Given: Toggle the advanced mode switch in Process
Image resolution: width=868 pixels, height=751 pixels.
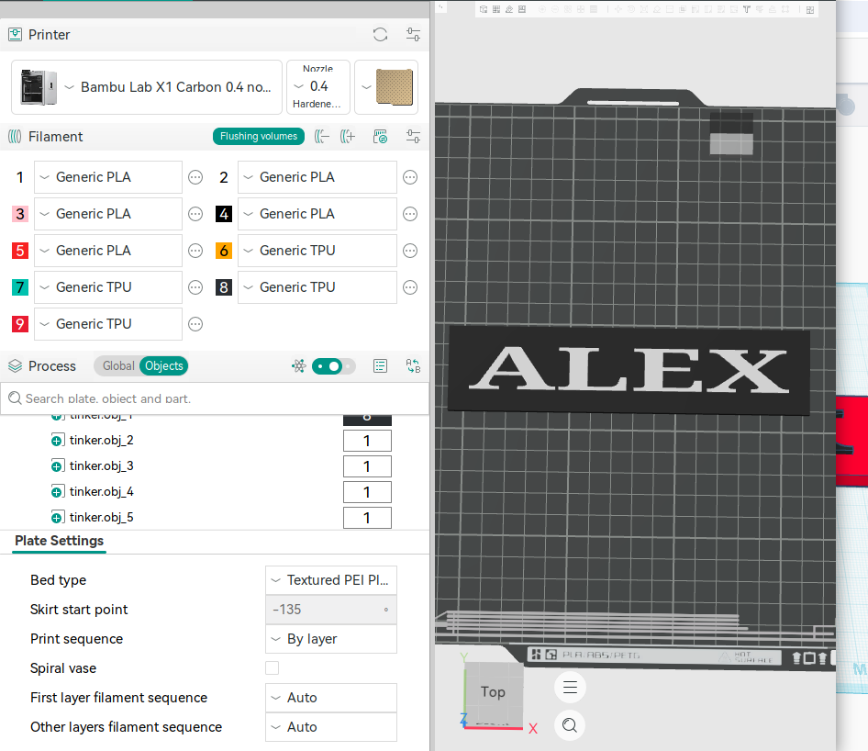Looking at the screenshot, I should (x=333, y=366).
